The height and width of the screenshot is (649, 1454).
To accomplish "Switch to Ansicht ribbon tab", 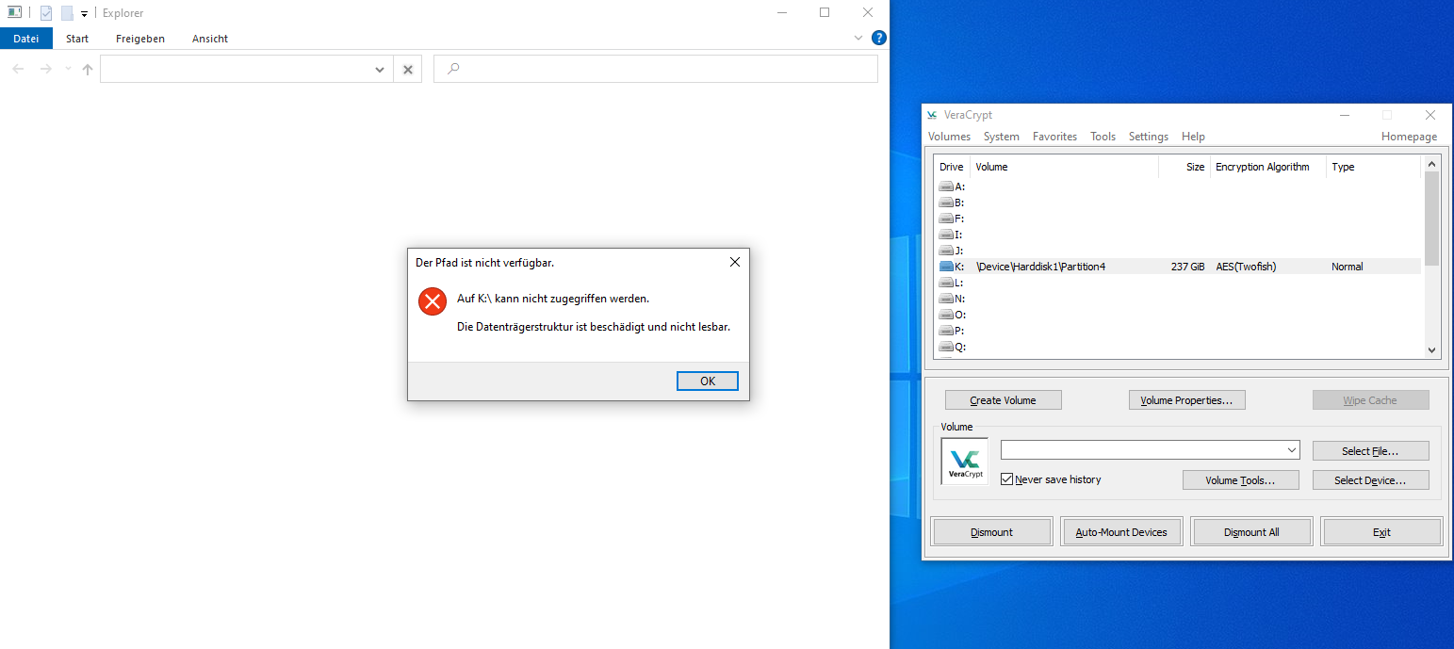I will tap(210, 39).
